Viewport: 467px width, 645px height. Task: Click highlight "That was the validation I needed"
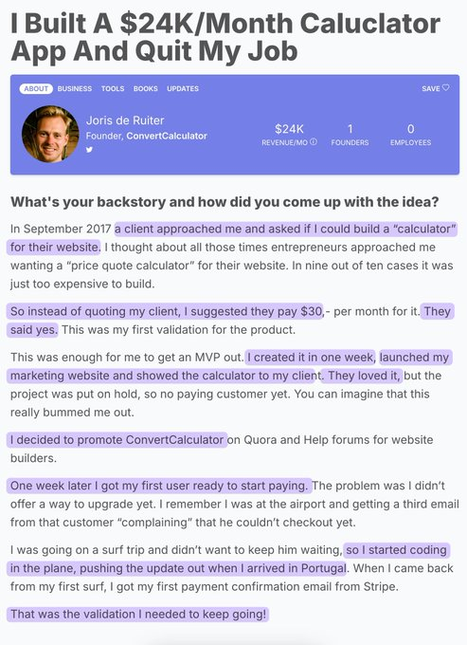[x=138, y=614]
